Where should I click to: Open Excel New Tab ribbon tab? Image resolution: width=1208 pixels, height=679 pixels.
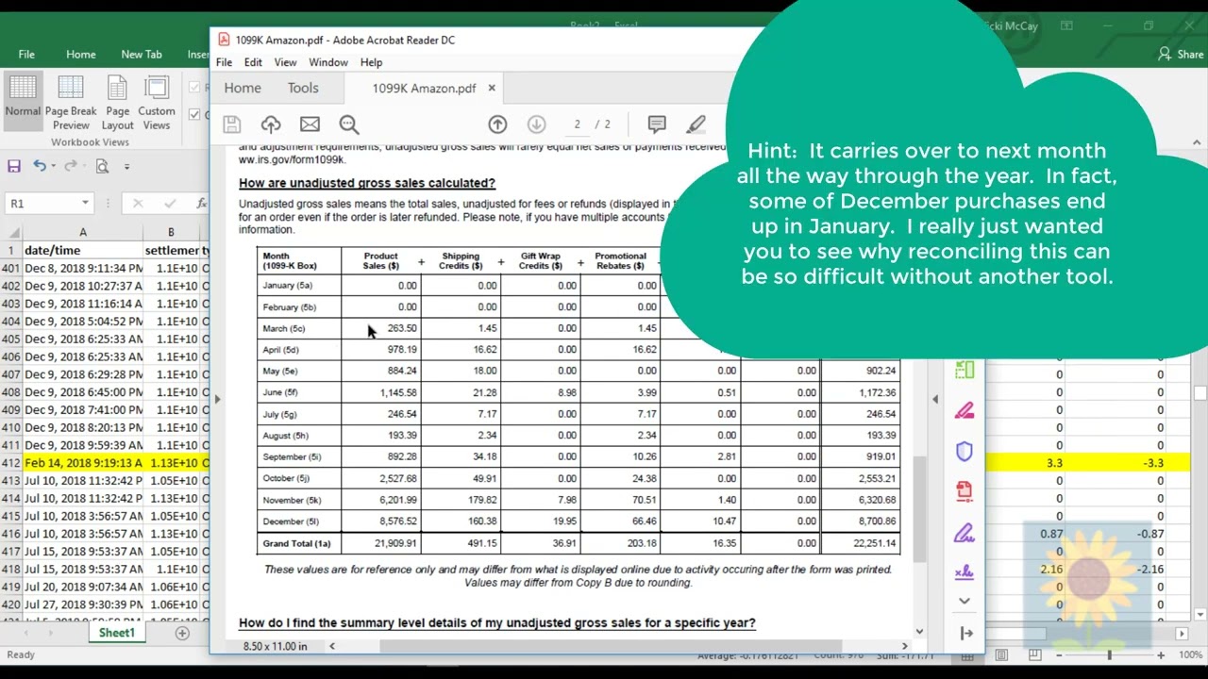142,55
